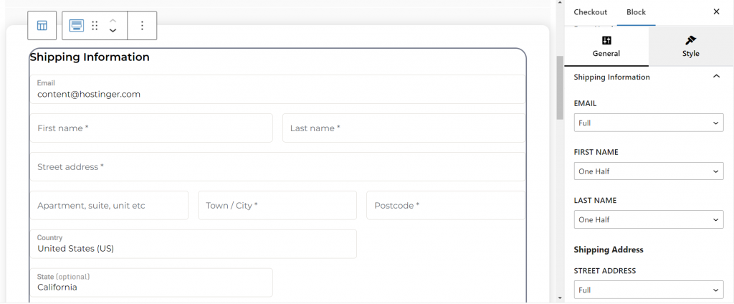Move block up with arrow
Viewport: 734px width, 304px height.
tap(113, 21)
